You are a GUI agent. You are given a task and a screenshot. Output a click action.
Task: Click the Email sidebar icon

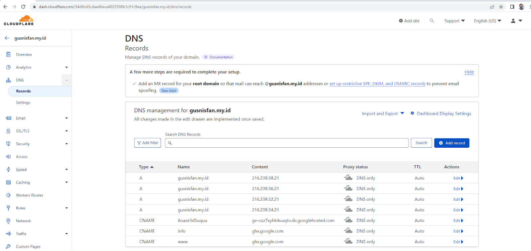8,118
